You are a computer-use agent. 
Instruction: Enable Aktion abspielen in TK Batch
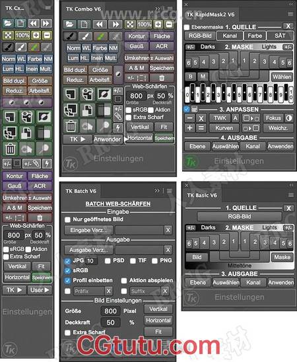124,281
